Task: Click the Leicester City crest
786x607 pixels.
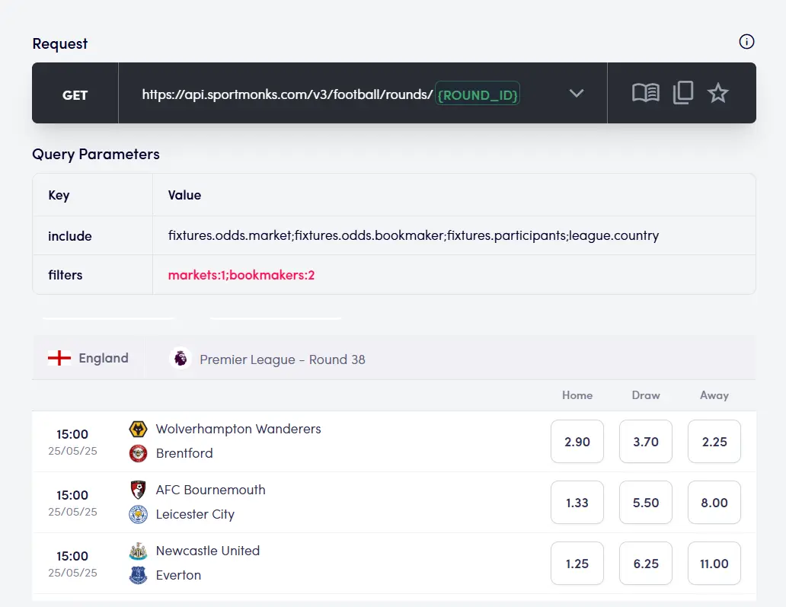Action: [139, 514]
